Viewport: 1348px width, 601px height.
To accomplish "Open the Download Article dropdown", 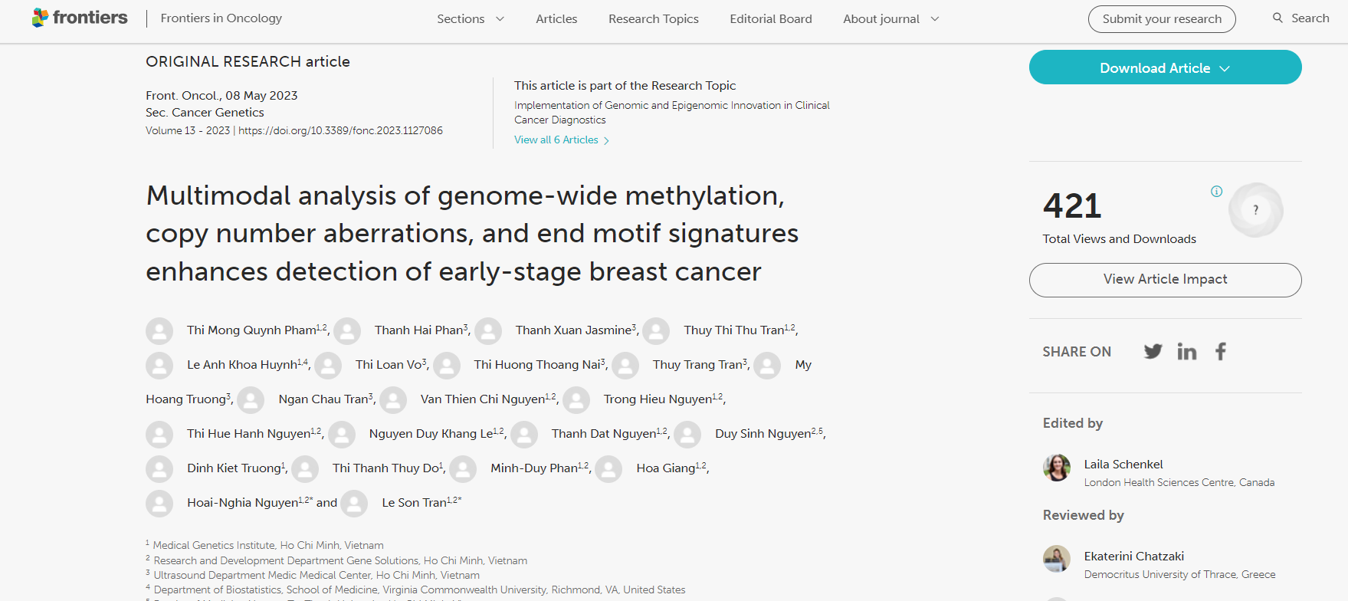I will (1164, 67).
